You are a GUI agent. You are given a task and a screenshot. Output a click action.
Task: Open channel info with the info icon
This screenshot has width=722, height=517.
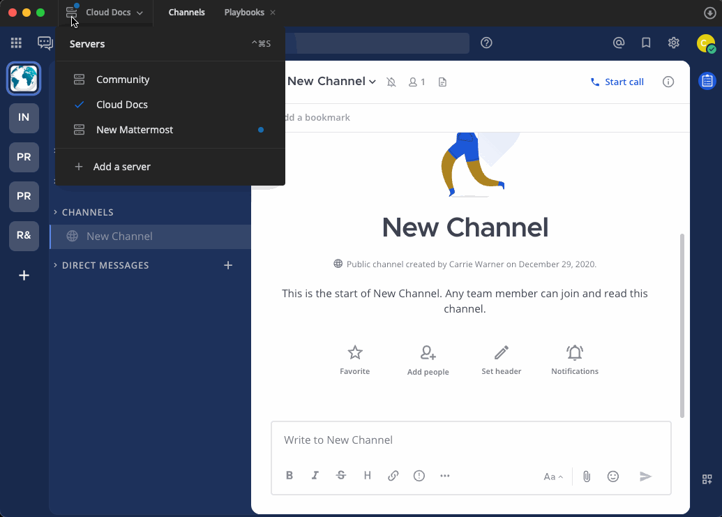(x=668, y=82)
